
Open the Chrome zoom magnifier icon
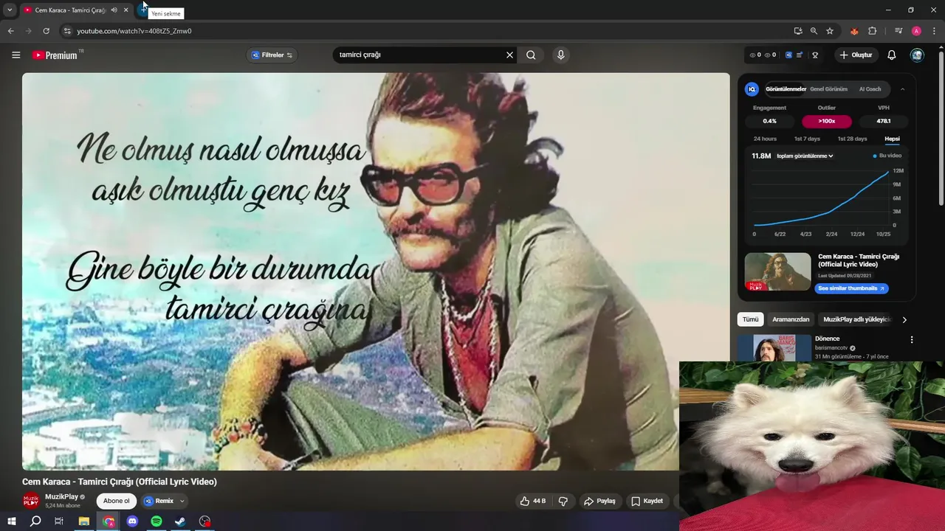814,31
